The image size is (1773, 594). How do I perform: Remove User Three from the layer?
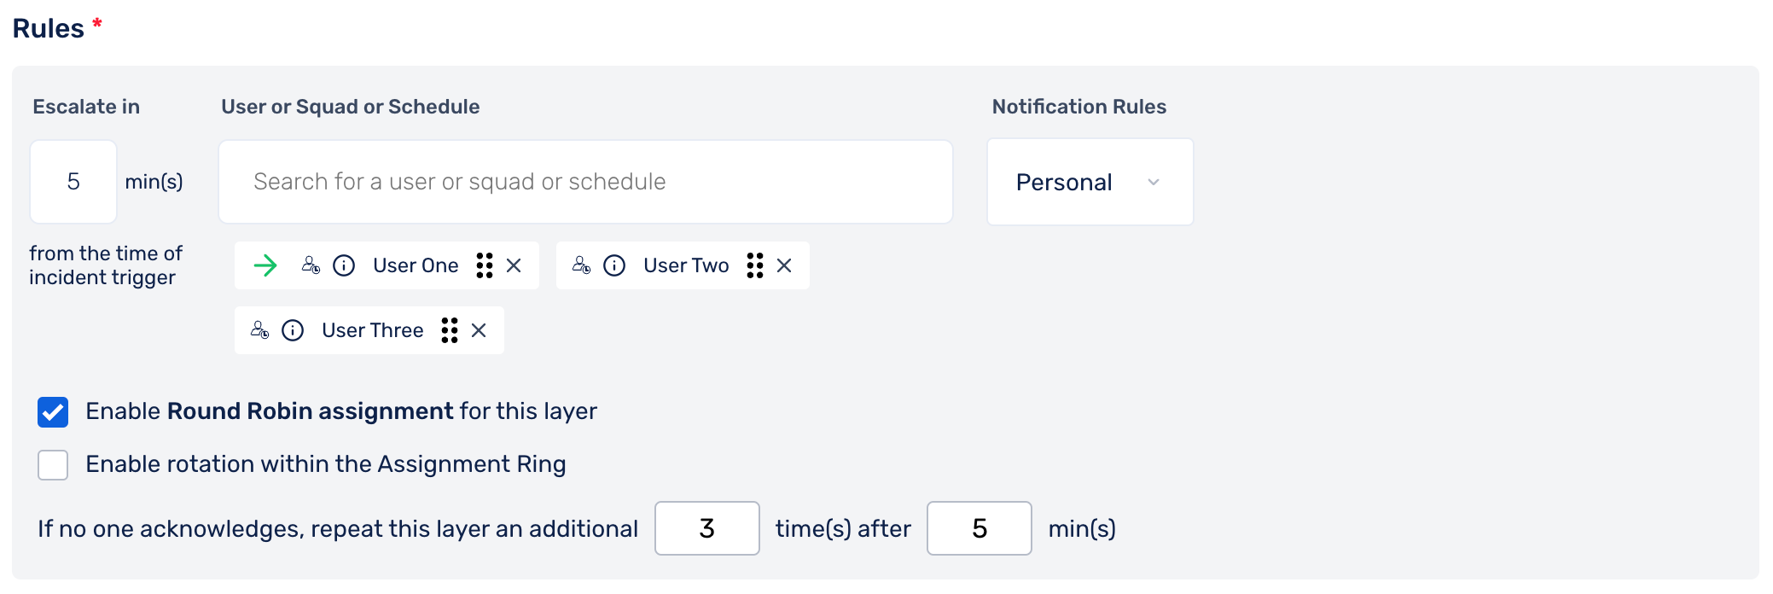pos(479,330)
